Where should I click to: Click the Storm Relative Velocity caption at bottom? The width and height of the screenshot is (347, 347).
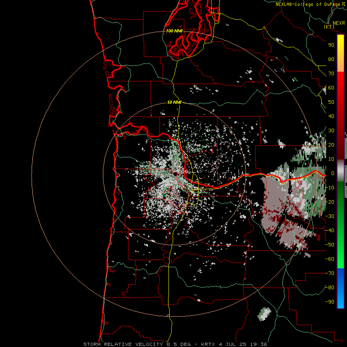175,344
